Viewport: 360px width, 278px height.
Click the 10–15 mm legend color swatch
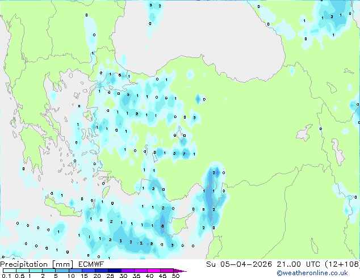(x=75, y=271)
